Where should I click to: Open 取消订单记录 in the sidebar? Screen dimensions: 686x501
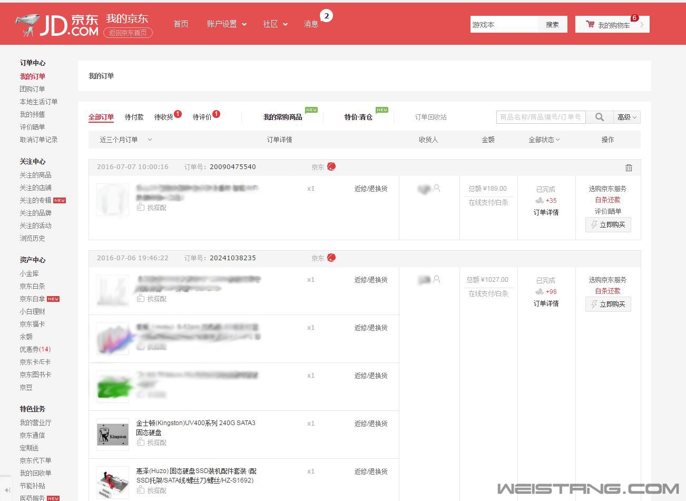click(39, 140)
